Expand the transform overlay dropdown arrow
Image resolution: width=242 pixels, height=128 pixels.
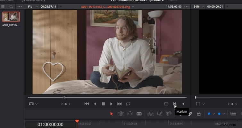point(204,104)
